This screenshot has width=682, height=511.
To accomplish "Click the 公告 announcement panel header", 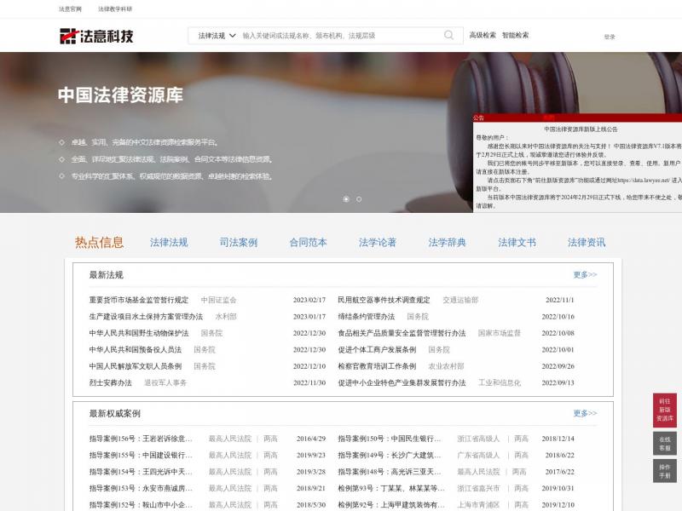I will point(479,118).
